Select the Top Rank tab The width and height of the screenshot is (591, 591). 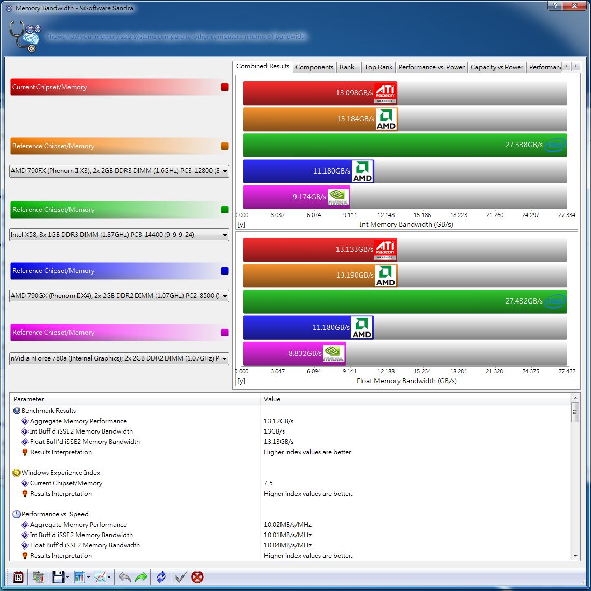coord(378,67)
